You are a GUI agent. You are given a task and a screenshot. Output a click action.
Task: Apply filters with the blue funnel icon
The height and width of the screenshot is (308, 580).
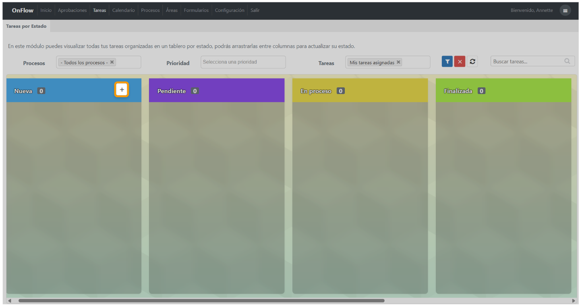pos(447,62)
